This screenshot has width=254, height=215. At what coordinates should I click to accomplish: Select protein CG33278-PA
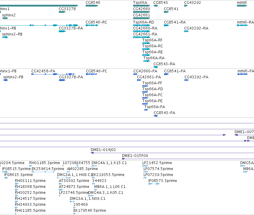click(62, 80)
